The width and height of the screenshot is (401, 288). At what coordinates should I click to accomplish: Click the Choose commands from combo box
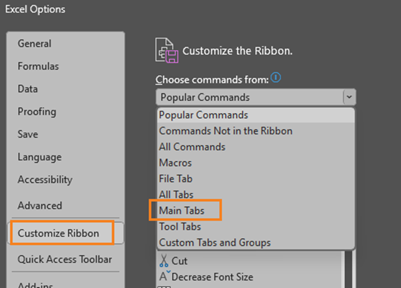coord(256,97)
